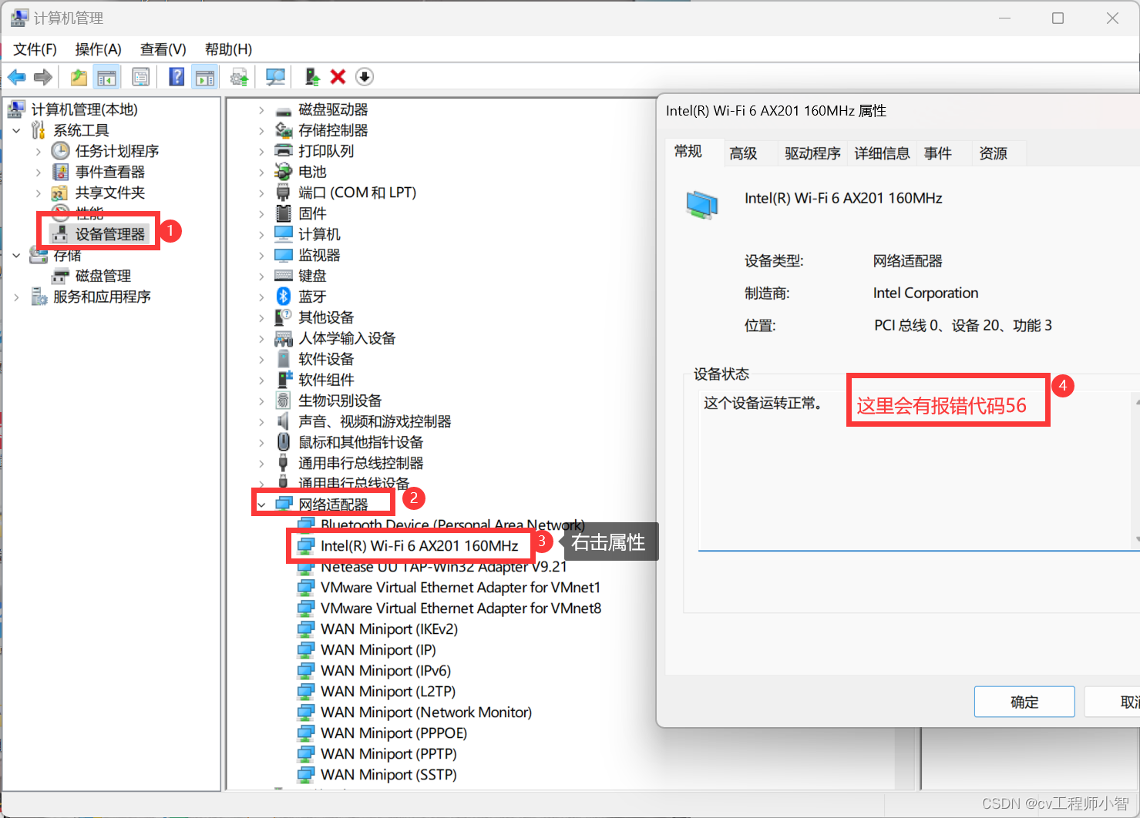
Task: Click the red X Uninstall device icon
Action: pyautogui.click(x=338, y=77)
